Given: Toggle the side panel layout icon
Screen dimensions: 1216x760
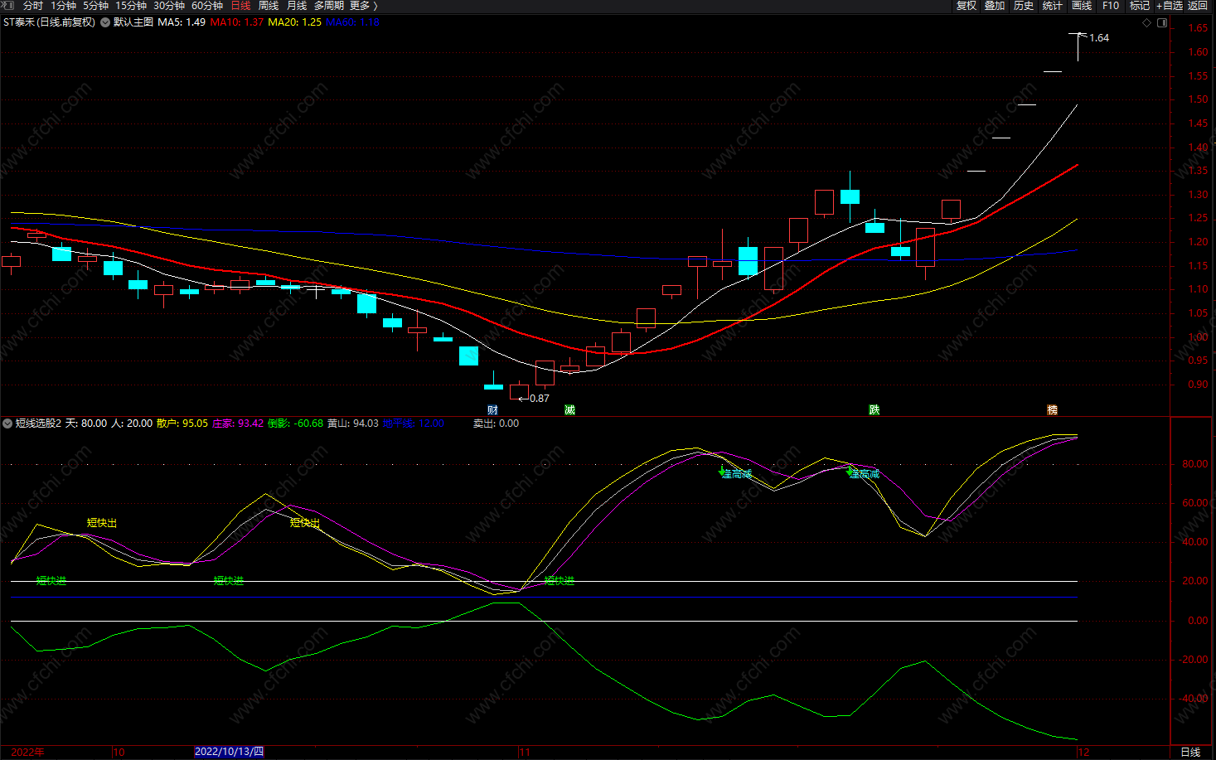Looking at the screenshot, I should pyautogui.click(x=1162, y=23).
